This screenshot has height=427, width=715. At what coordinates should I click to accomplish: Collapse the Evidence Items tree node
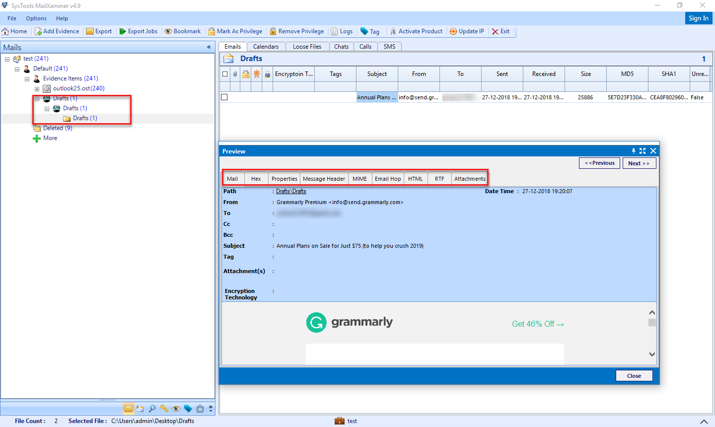point(27,78)
